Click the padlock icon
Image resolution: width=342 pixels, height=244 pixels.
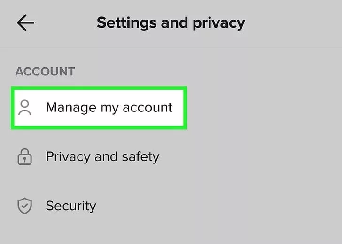(24, 157)
